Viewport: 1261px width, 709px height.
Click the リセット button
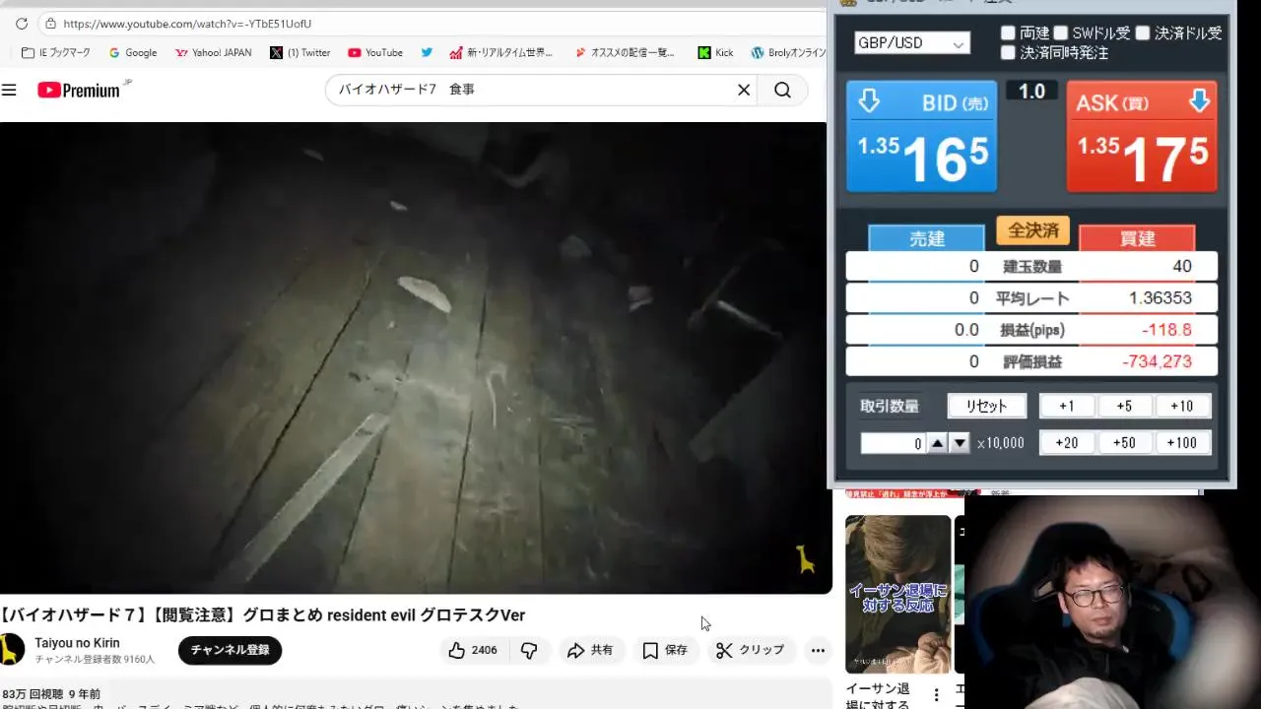click(x=986, y=406)
